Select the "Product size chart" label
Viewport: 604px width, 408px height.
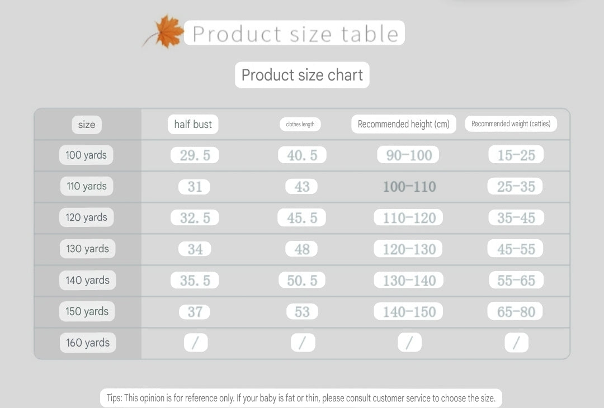(302, 75)
